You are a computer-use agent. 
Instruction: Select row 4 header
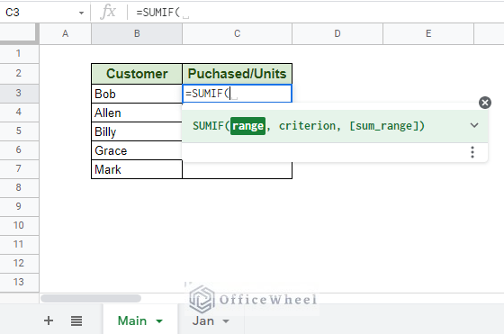(19, 113)
